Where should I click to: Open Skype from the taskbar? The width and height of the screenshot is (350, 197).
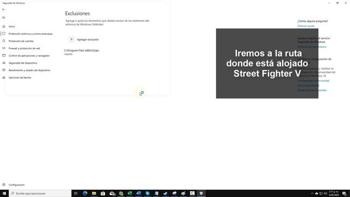(x=148, y=193)
